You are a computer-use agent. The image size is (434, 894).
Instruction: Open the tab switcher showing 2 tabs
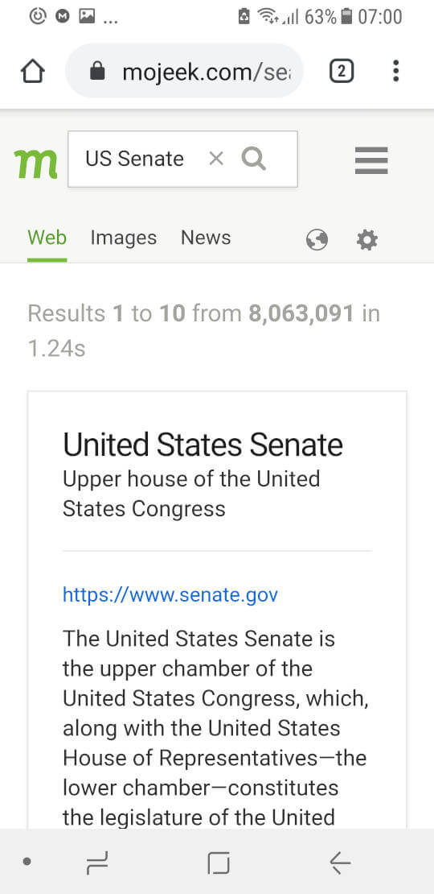[x=342, y=71]
